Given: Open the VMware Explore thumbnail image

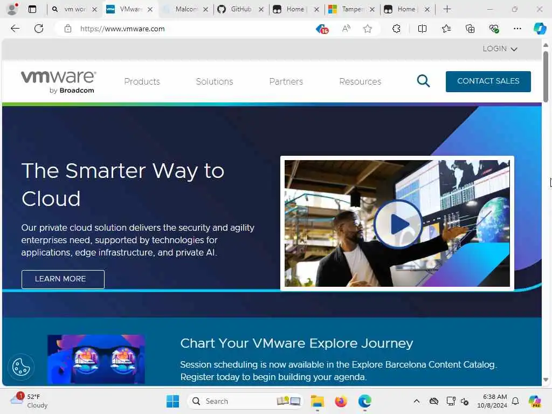Looking at the screenshot, I should [96, 359].
